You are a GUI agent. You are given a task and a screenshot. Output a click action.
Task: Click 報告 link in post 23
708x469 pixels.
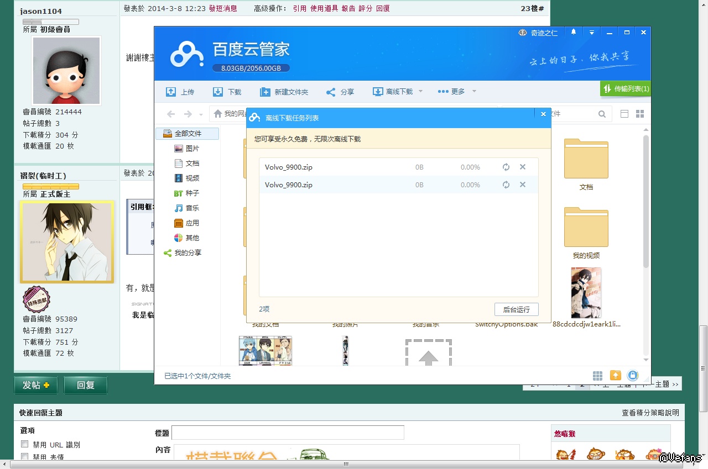(348, 8)
